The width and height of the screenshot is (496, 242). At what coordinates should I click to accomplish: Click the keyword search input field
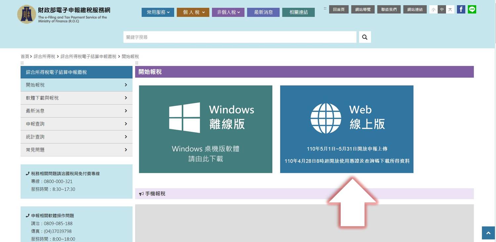(240, 37)
